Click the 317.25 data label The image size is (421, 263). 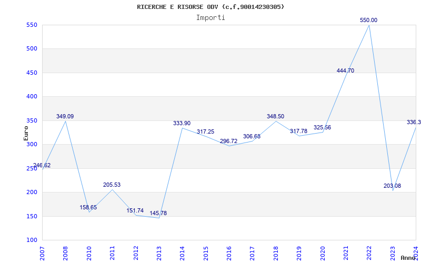(205, 132)
